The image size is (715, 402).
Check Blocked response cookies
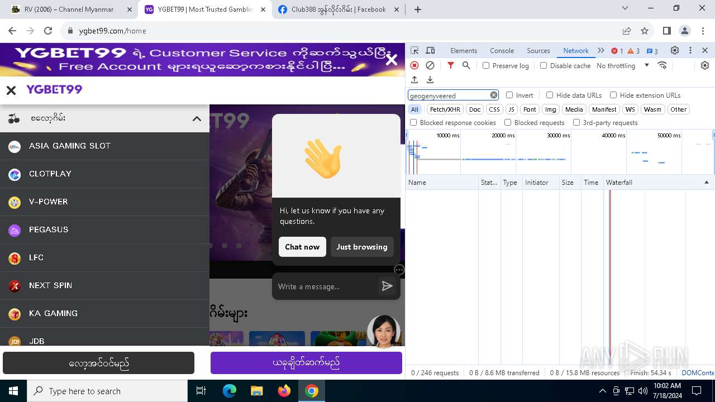413,122
